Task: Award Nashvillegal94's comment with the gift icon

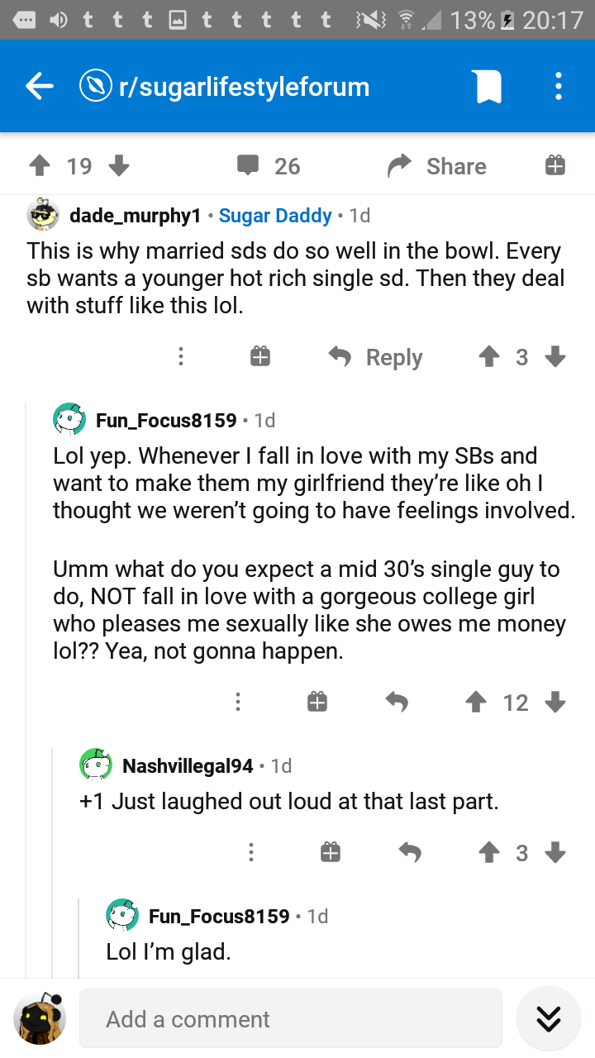Action: tap(330, 851)
